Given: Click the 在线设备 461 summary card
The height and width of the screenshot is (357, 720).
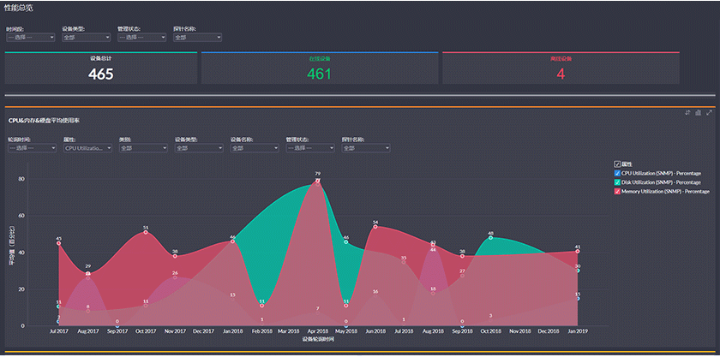Looking at the screenshot, I should [319, 68].
